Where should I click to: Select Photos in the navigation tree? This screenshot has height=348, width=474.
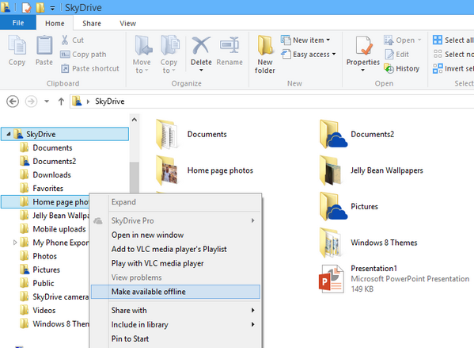click(45, 256)
